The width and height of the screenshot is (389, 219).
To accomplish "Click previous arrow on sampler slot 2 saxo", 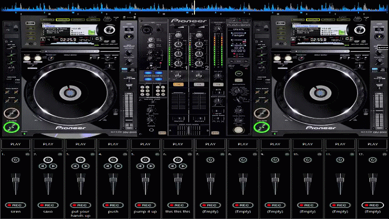I will click(43, 166).
